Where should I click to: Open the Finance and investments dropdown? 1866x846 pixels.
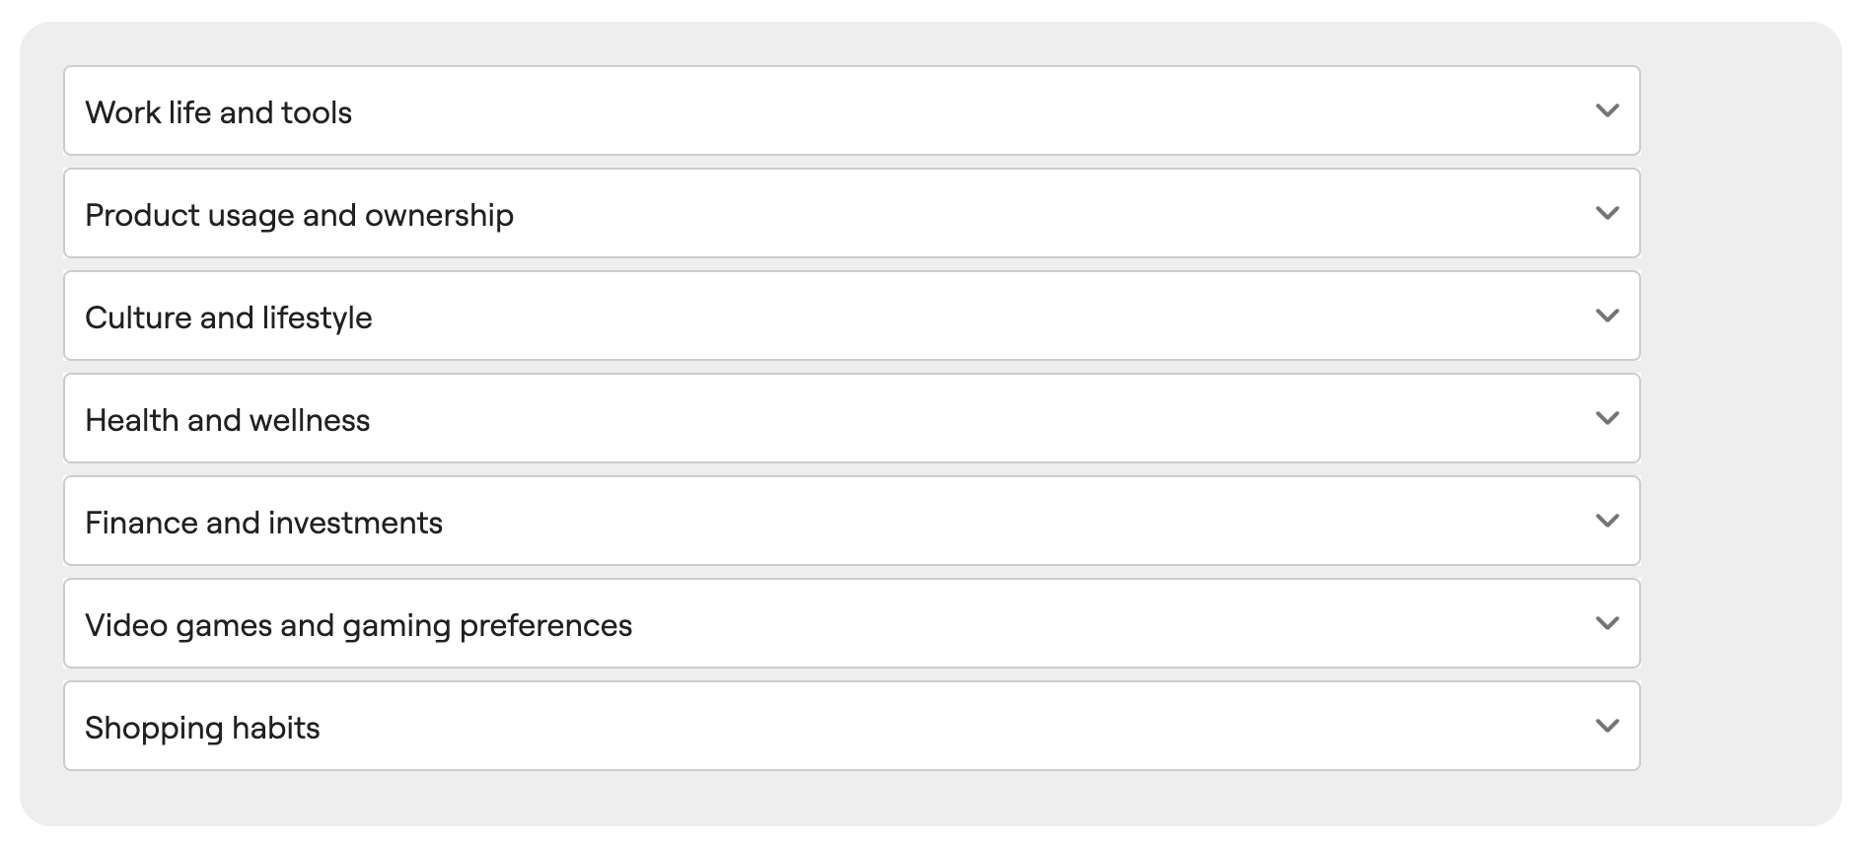pos(851,521)
